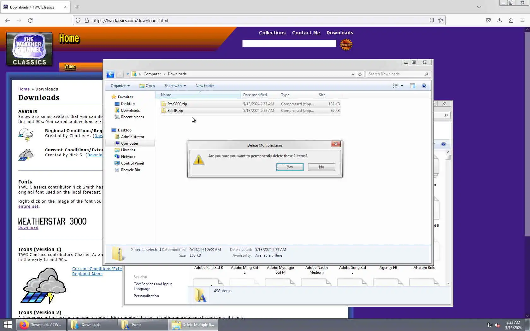The height and width of the screenshot is (331, 530).
Task: Change view using the view icon
Action: [395, 86]
